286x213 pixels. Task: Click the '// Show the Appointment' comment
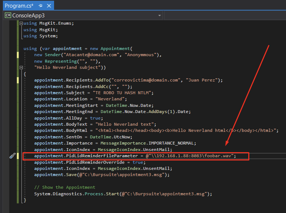(65, 187)
